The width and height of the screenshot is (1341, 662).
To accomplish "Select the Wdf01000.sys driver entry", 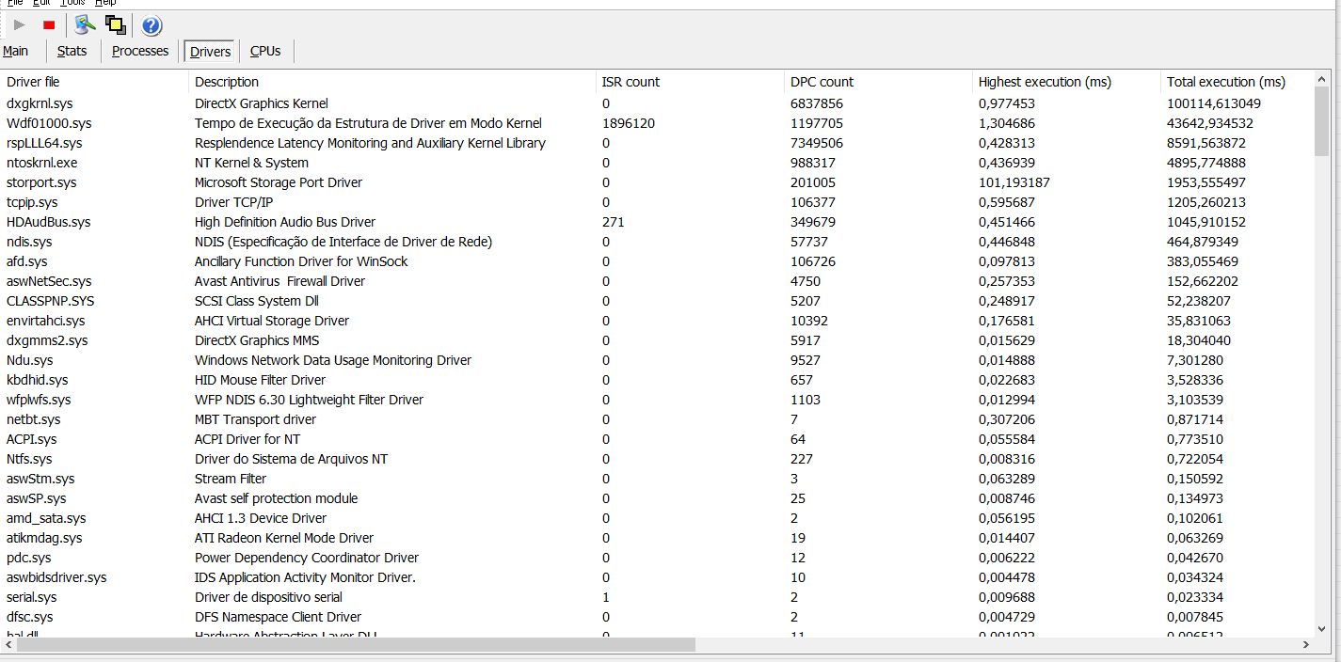I will [49, 123].
